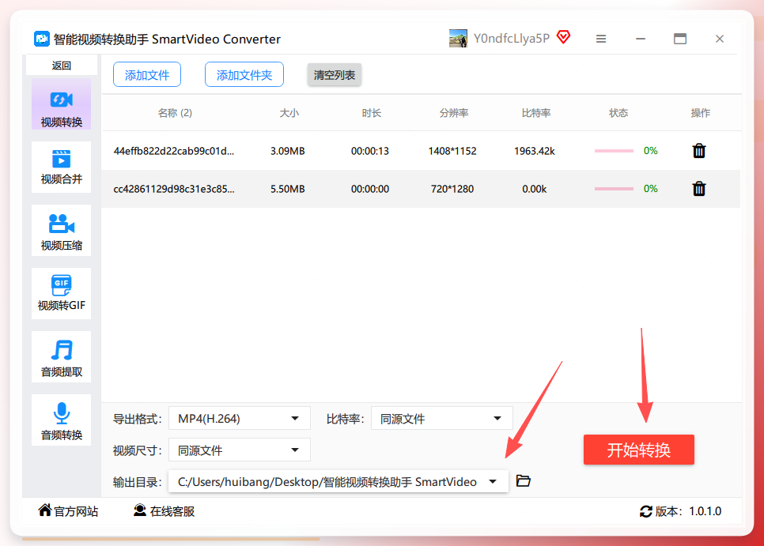Click the version number 1.0.1.0
This screenshot has width=764, height=546.
(705, 511)
